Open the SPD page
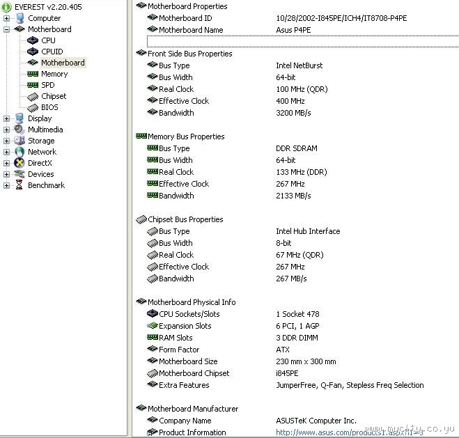 pos(48,85)
